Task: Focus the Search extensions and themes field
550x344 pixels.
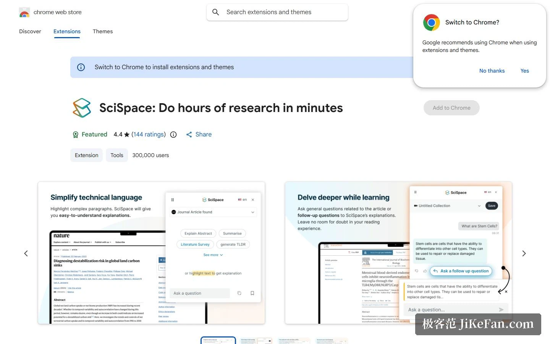Action: [277, 12]
